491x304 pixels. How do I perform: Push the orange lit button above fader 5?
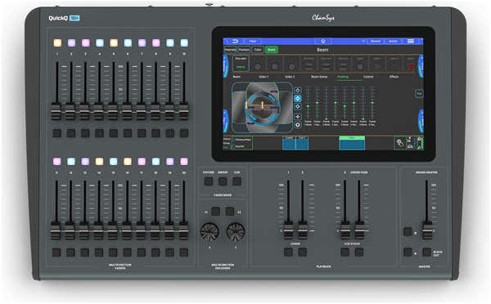click(114, 42)
